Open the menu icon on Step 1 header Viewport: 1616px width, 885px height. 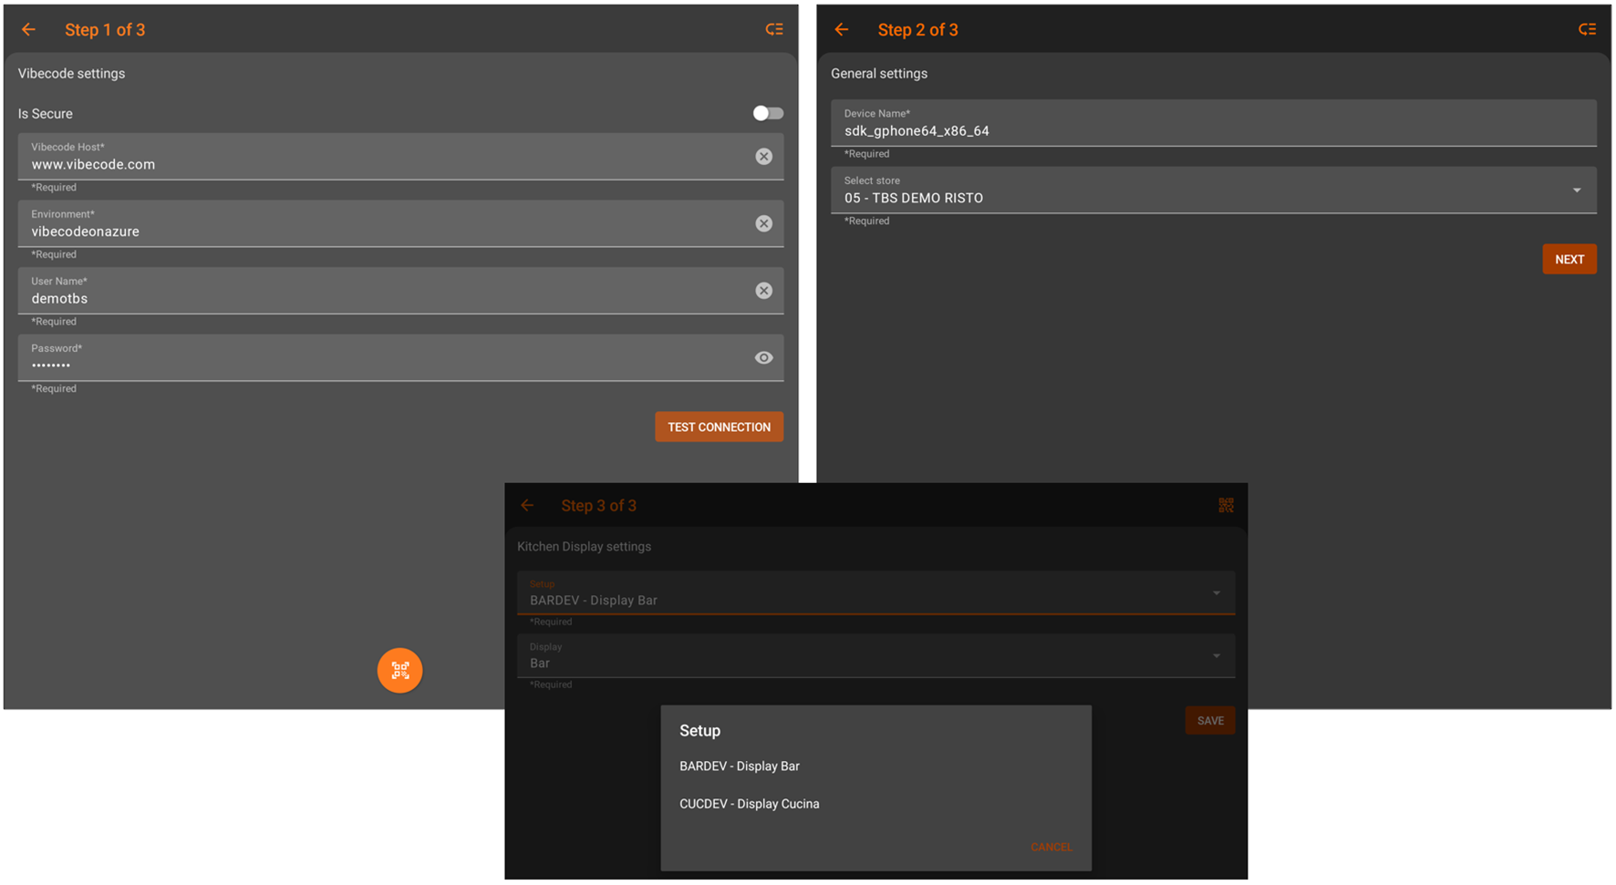click(x=773, y=30)
